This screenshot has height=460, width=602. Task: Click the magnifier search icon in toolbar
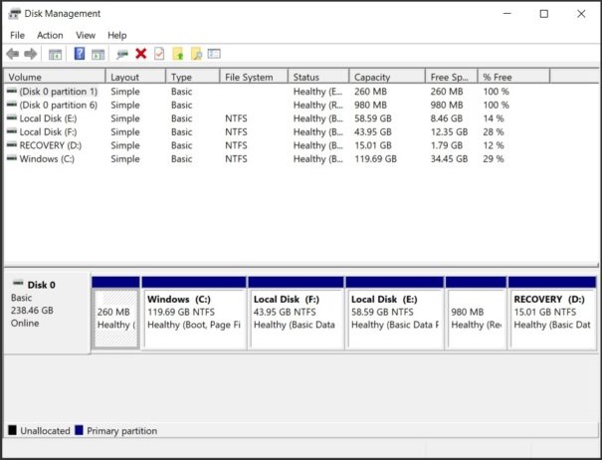196,54
